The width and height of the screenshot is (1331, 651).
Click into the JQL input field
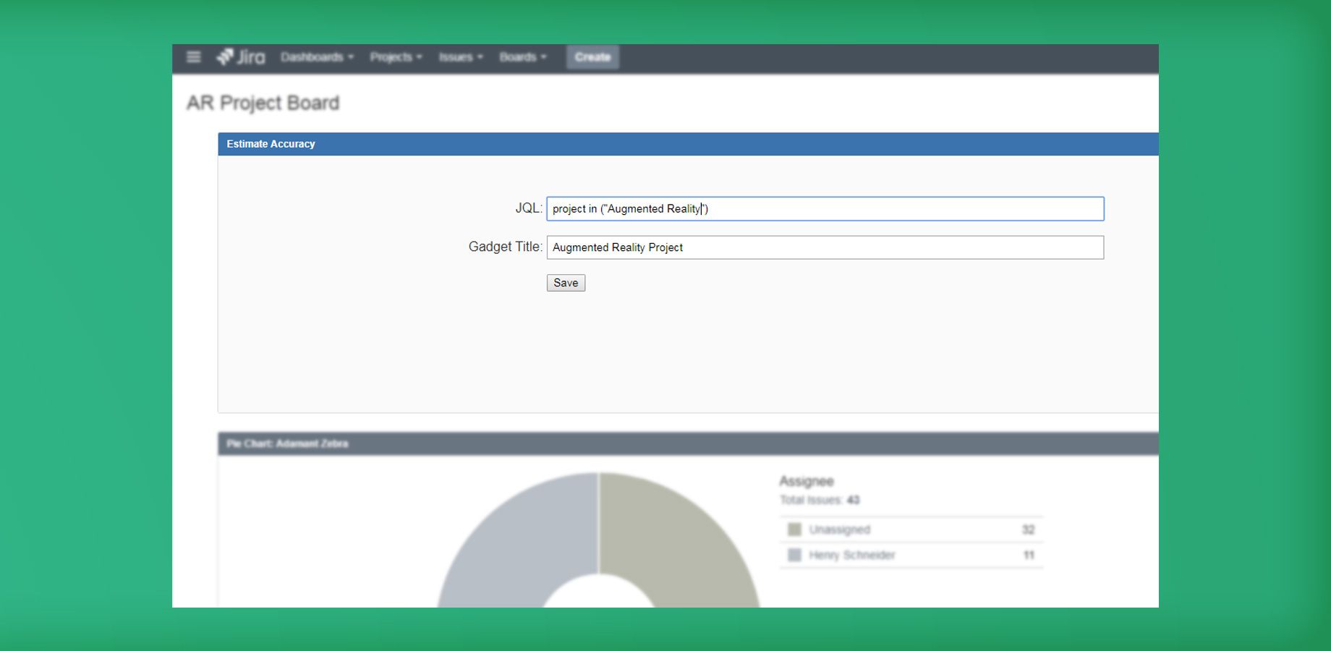pyautogui.click(x=825, y=209)
